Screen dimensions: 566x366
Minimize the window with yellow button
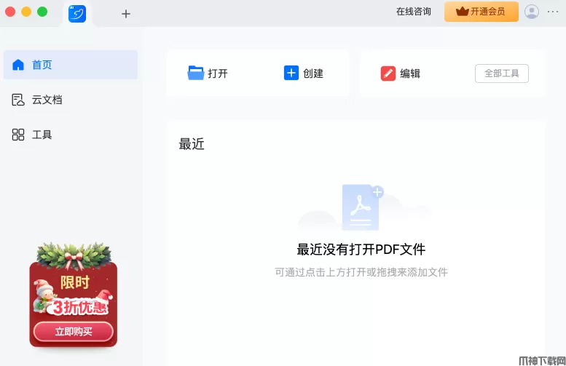(26, 12)
